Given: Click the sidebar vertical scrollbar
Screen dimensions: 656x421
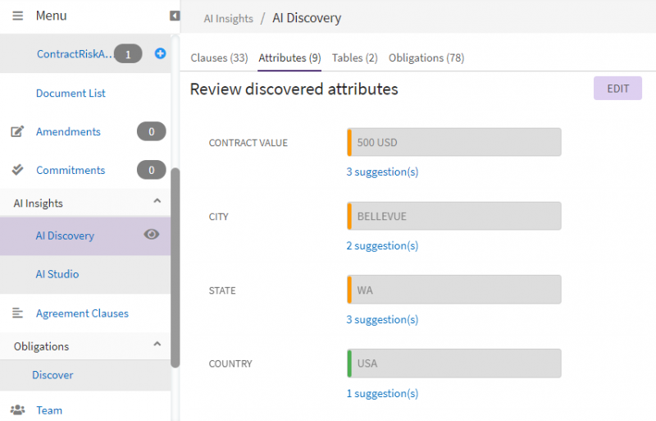Looking at the screenshot, I should 175,263.
